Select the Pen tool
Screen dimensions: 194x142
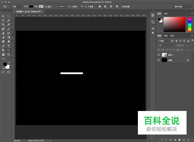point(3,46)
